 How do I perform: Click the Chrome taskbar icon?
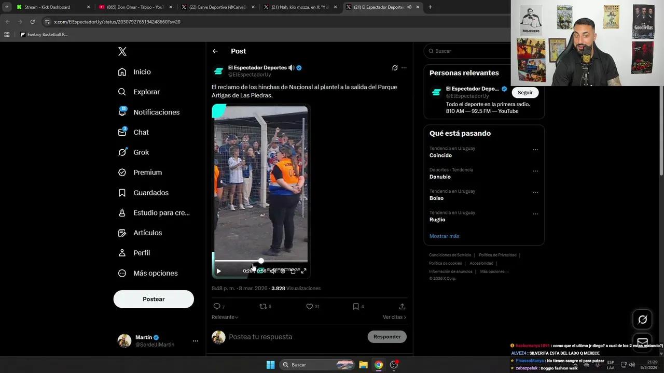coord(379,365)
